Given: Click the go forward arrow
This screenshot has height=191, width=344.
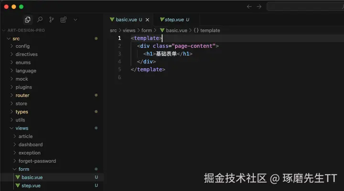Looking at the screenshot, I should click(259, 7).
